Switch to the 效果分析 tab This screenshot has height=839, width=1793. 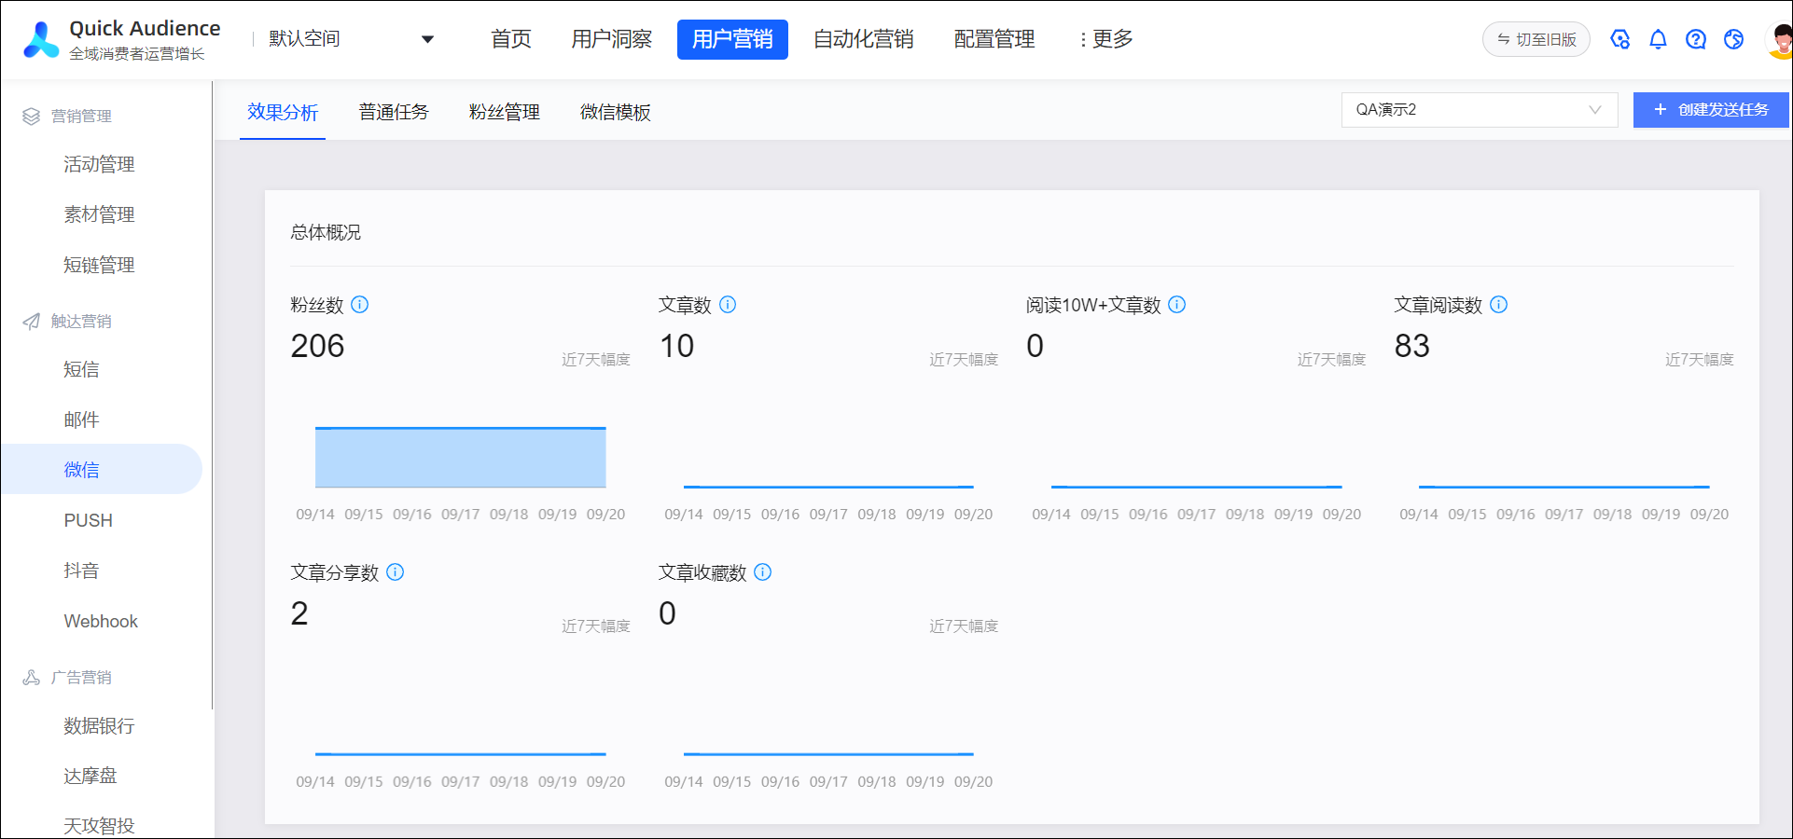pyautogui.click(x=283, y=113)
